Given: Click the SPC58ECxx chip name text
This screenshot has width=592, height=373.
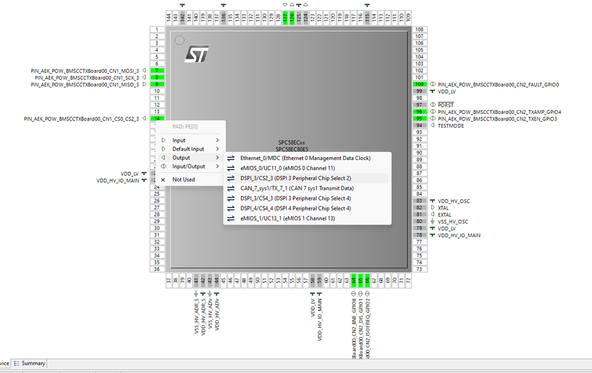Looking at the screenshot, I should pos(292,142).
